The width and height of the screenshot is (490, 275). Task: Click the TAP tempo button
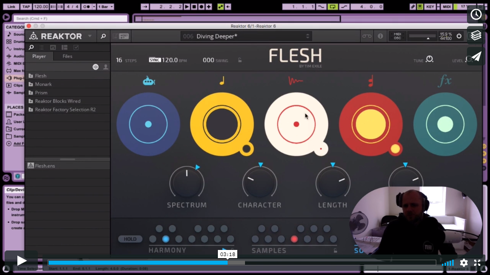26,7
